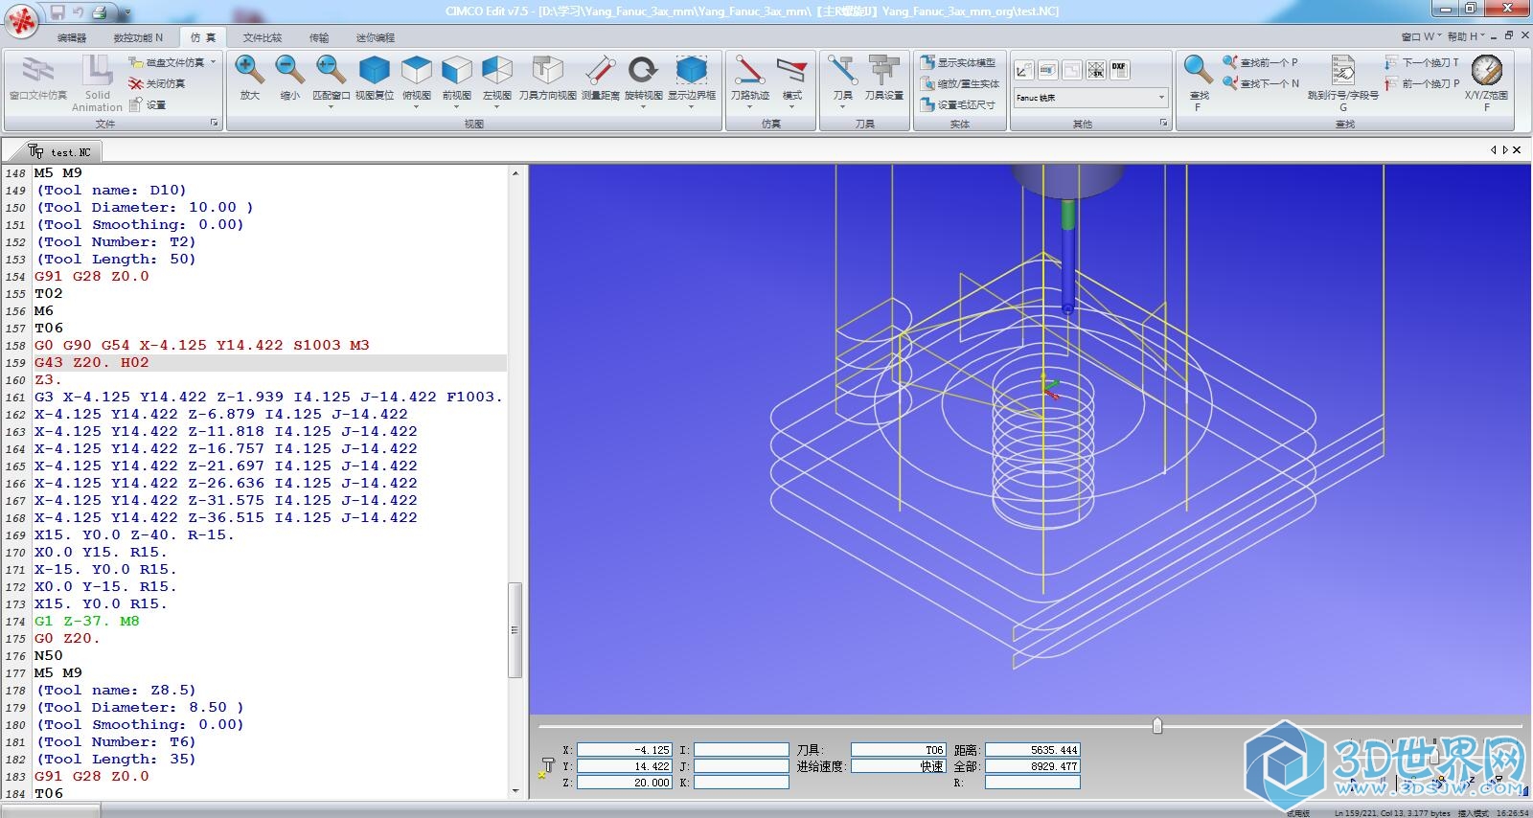The width and height of the screenshot is (1533, 818).
Task: Click the DXF icon in 其他 group
Action: pyautogui.click(x=1119, y=70)
